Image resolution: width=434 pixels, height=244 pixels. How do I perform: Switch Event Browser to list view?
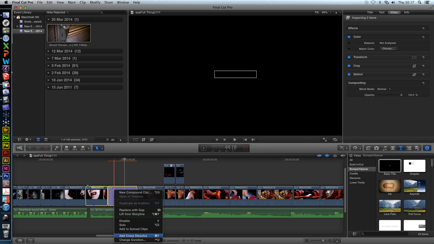46,140
